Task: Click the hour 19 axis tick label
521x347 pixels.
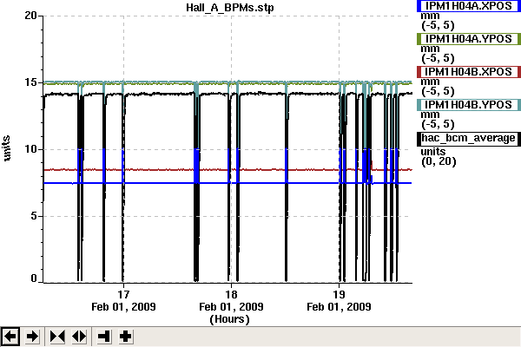Action: [x=339, y=294]
